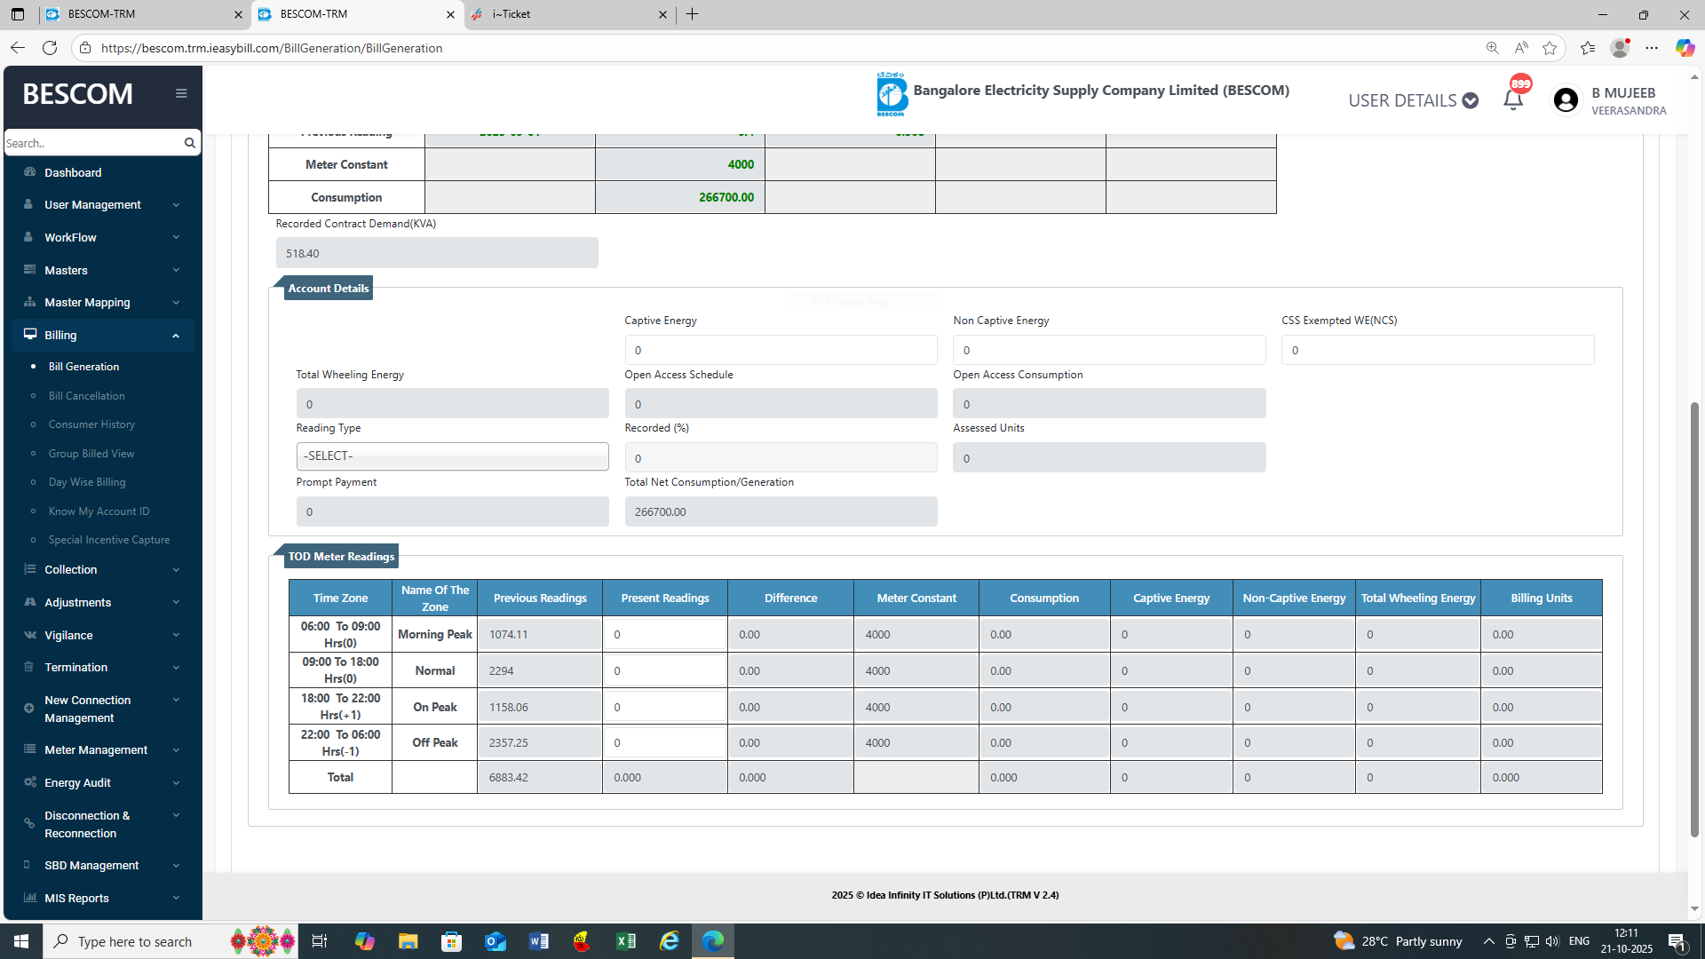The image size is (1705, 959).
Task: Click the notification bell icon
Action: pos(1513,99)
